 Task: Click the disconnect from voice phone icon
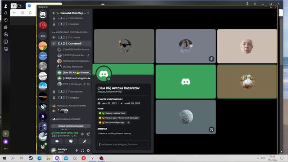click(88, 134)
